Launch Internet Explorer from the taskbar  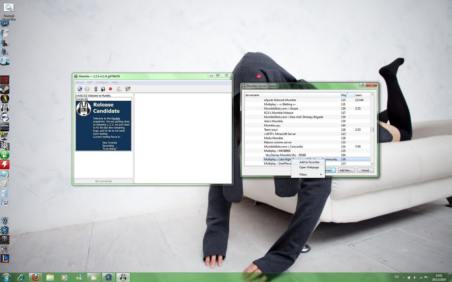coord(21,277)
